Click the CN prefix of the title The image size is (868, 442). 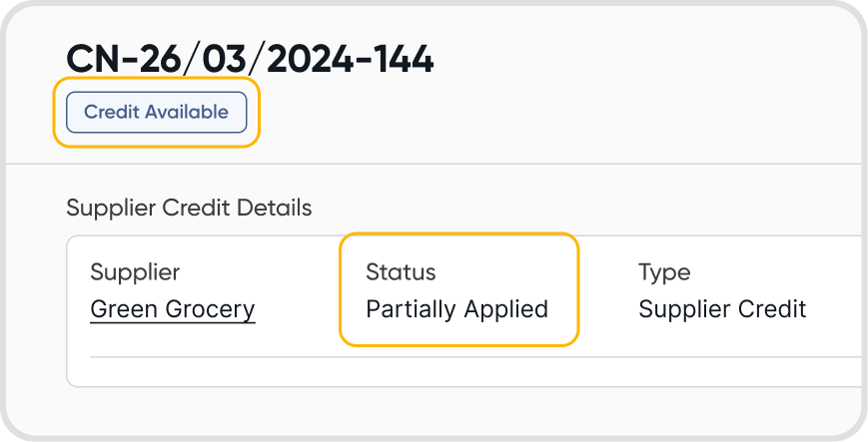click(90, 60)
